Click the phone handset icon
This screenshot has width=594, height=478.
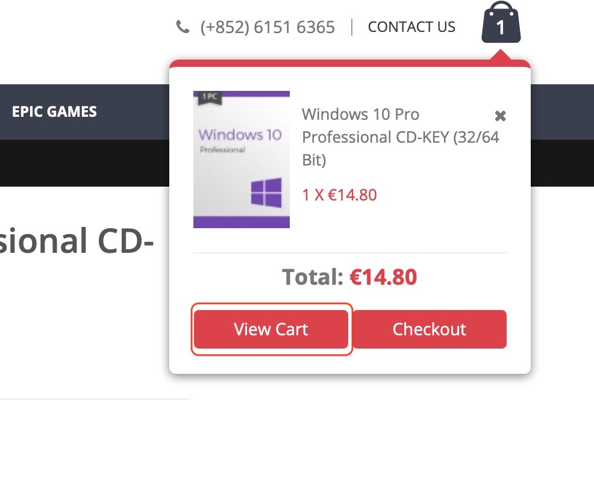[x=183, y=27]
